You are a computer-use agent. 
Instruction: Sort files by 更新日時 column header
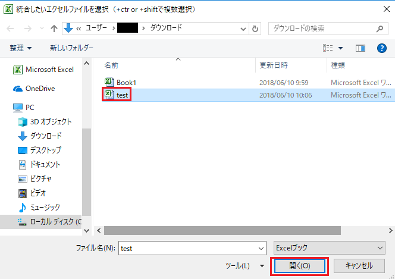(x=274, y=65)
